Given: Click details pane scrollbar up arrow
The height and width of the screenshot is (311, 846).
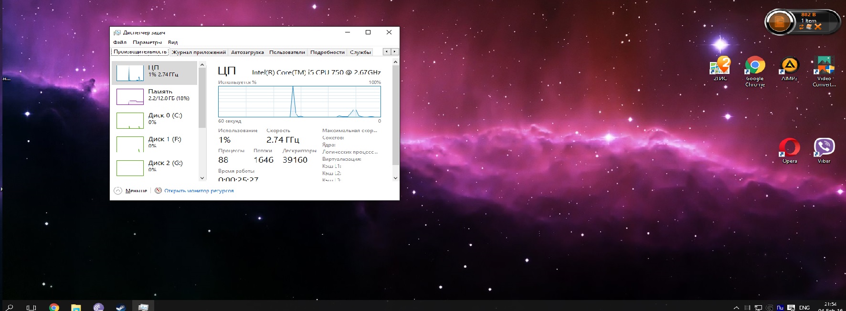Looking at the screenshot, I should [395, 62].
